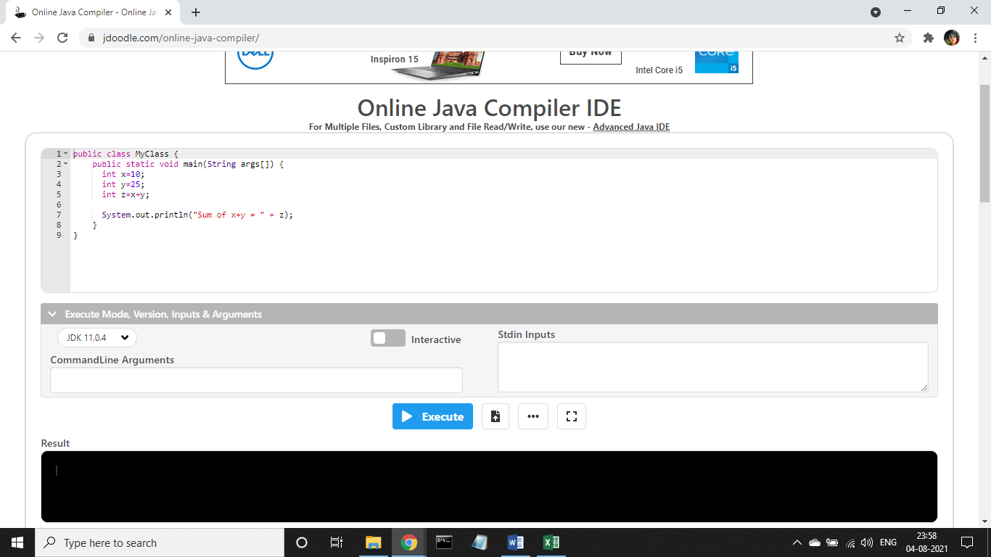Open the upload file icon button

click(495, 416)
